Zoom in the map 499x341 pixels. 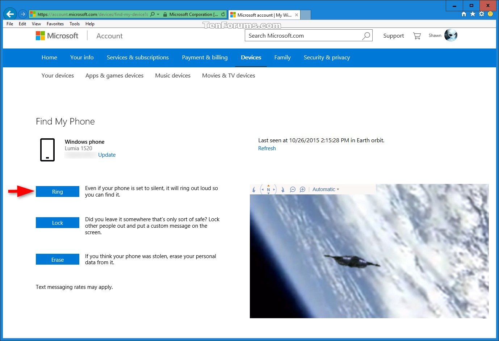coord(302,189)
